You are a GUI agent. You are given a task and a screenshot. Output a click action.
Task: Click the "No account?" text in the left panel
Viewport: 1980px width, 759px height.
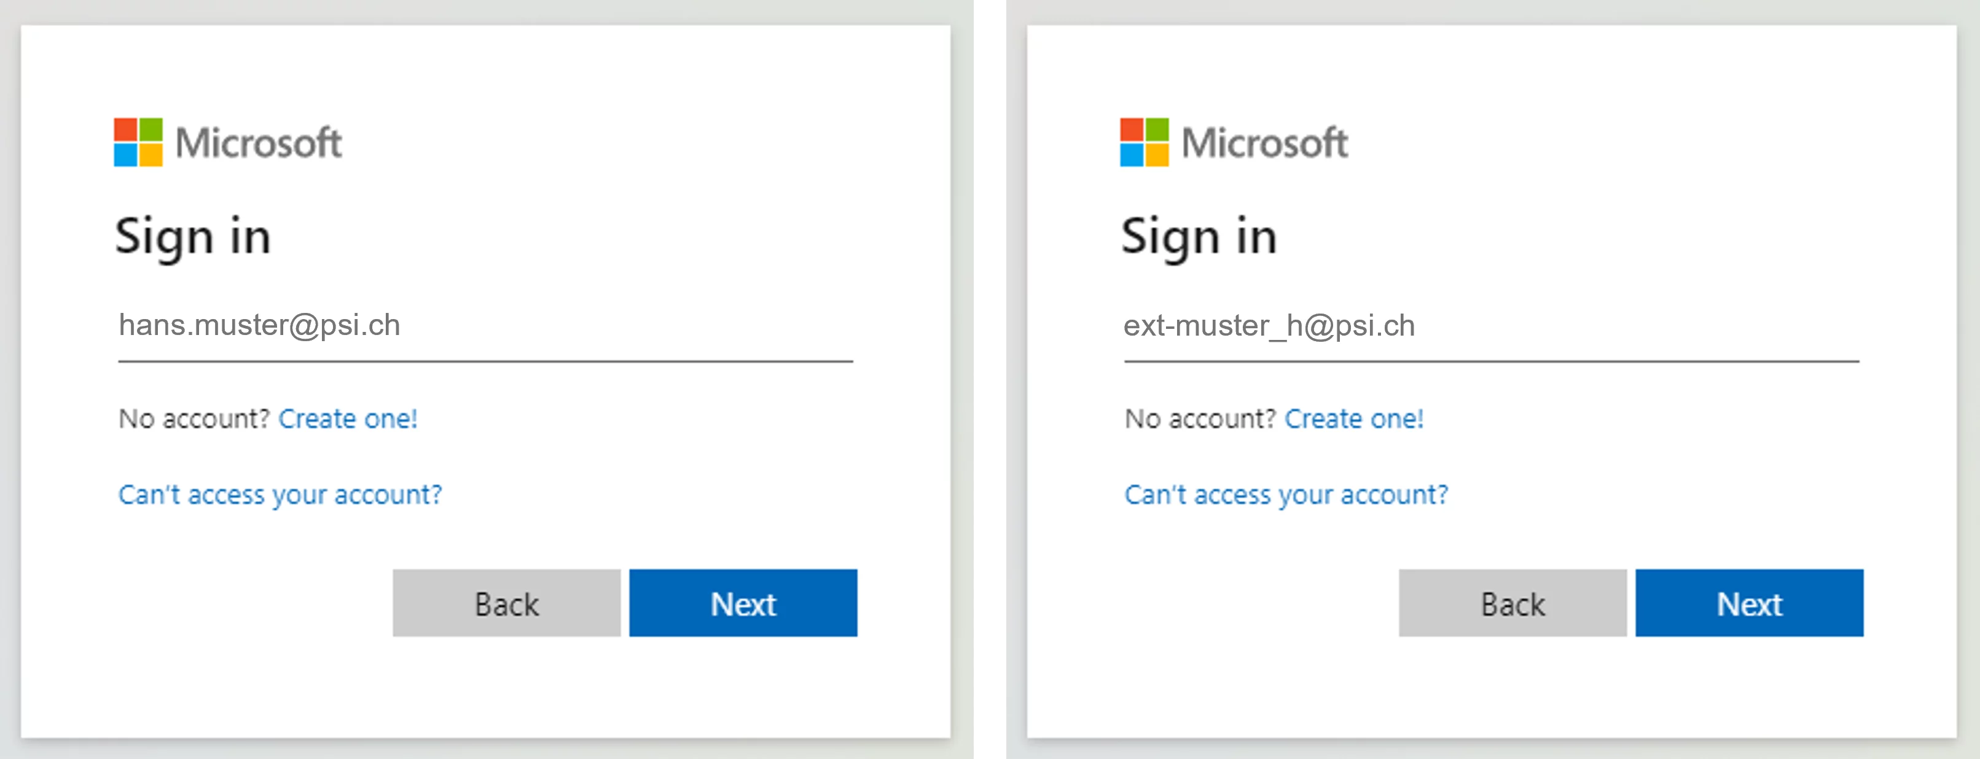pos(195,419)
